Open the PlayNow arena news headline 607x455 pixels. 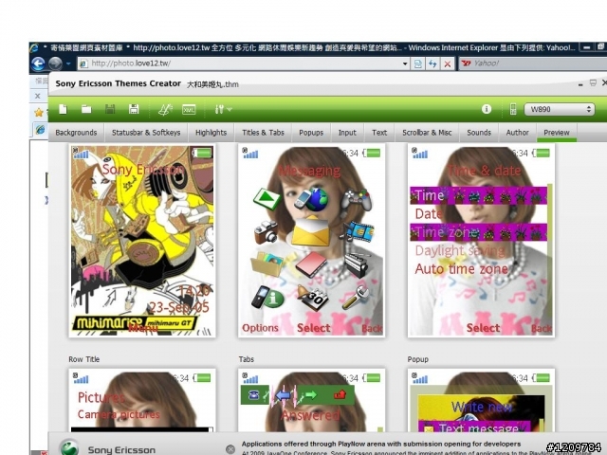click(x=381, y=444)
